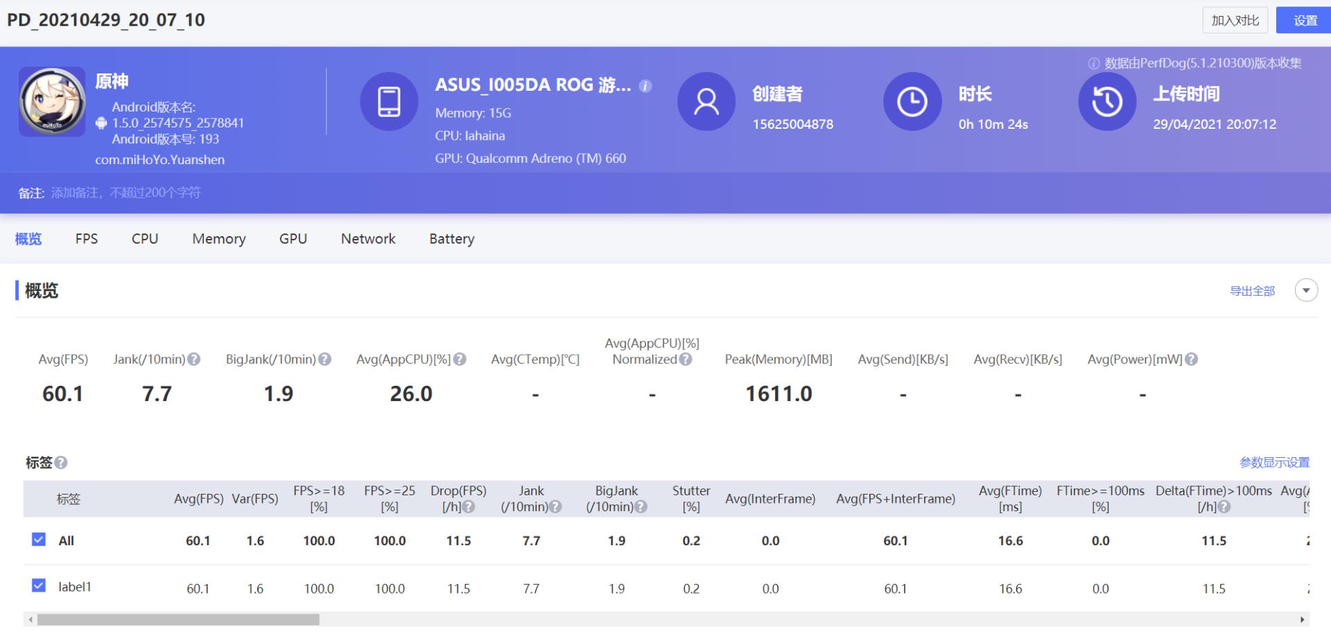This screenshot has width=1331, height=640.
Task: Uncheck the label1 row checkbox
Action: [39, 586]
